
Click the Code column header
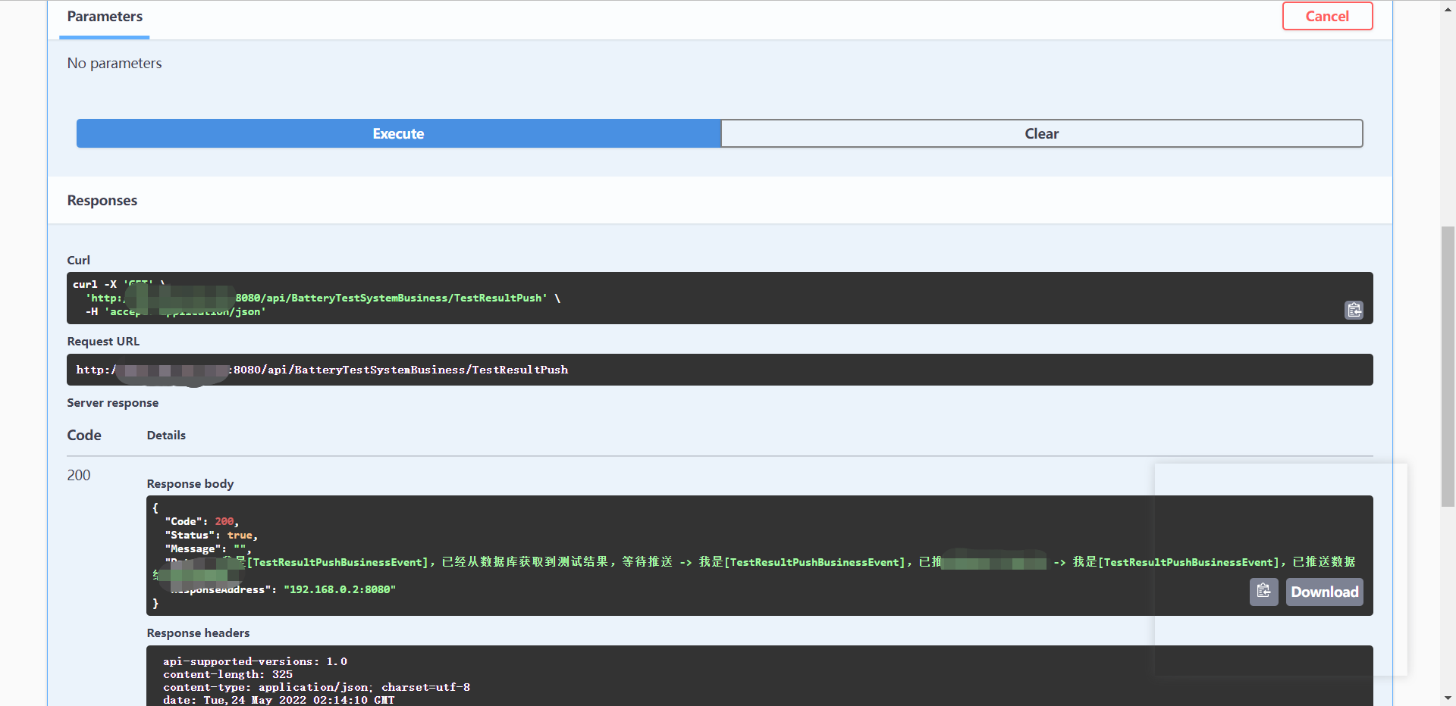click(84, 435)
